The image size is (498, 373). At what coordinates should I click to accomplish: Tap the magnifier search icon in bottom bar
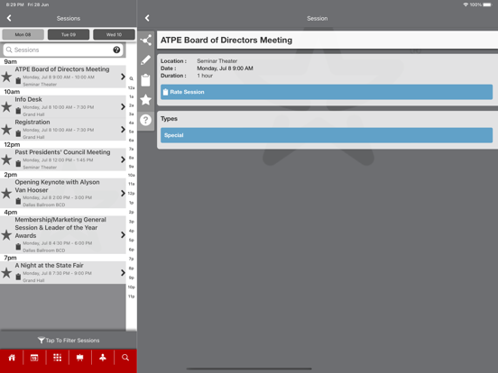pyautogui.click(x=125, y=358)
